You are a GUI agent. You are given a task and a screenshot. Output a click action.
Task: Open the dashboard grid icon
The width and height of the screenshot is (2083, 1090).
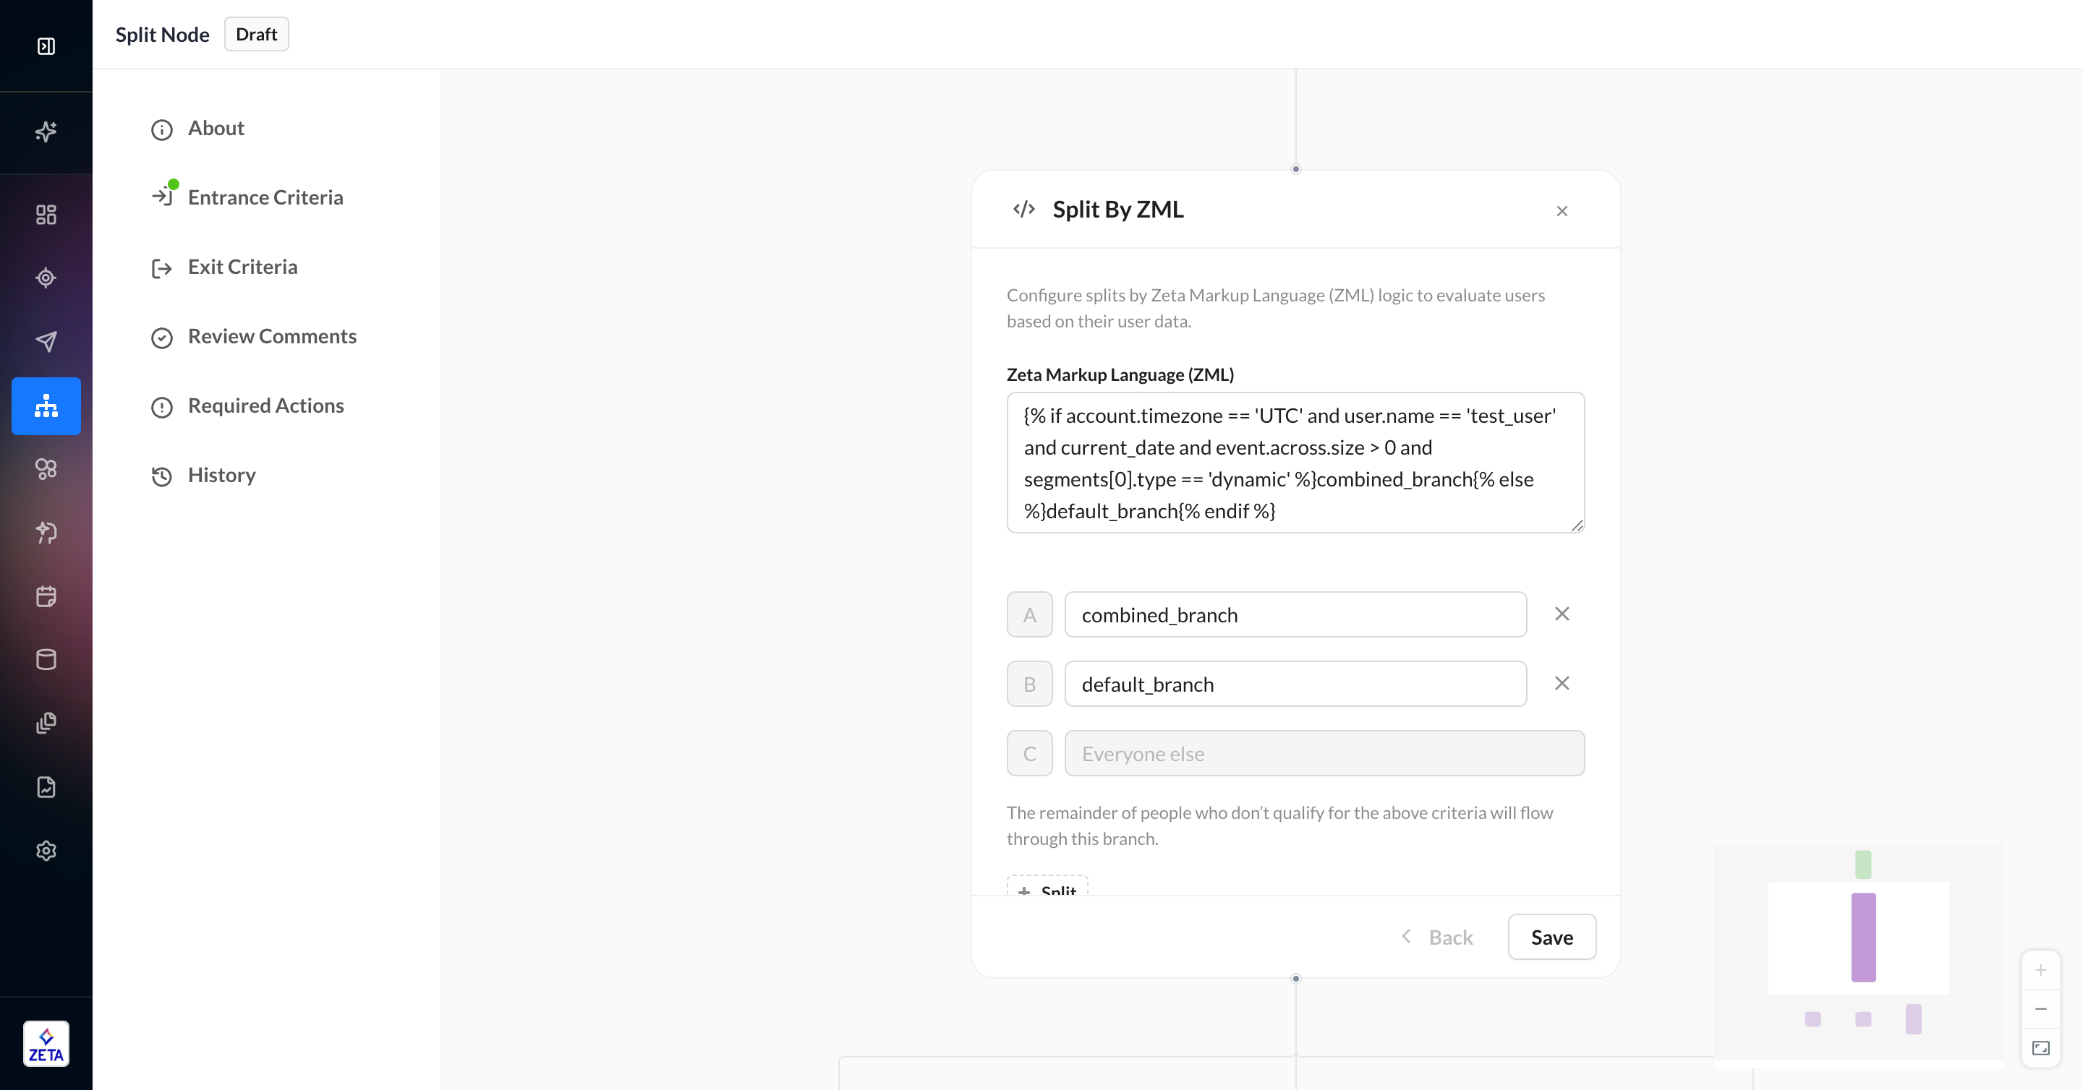(46, 214)
